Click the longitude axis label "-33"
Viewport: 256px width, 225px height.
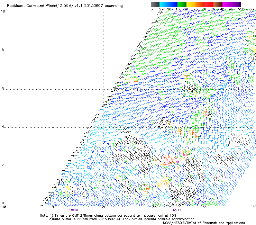click(203, 207)
